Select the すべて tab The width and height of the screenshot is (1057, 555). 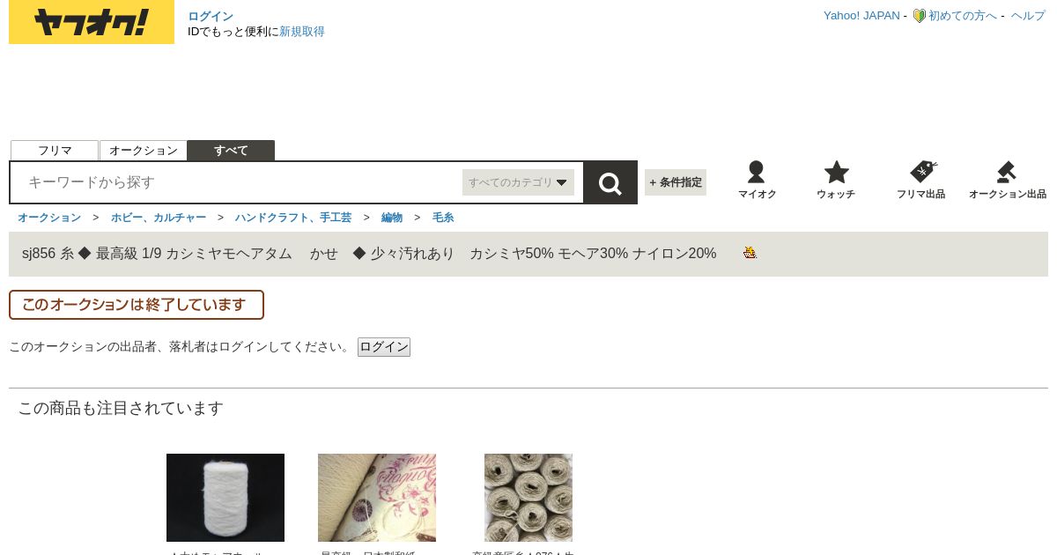pyautogui.click(x=231, y=151)
